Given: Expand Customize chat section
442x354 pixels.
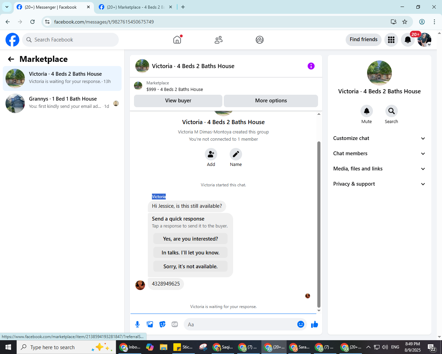Looking at the screenshot, I should (x=379, y=138).
